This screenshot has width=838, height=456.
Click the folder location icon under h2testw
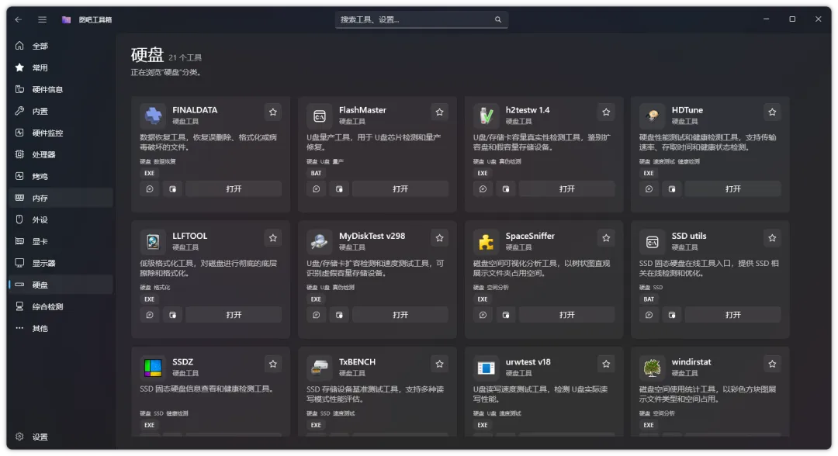click(x=506, y=189)
